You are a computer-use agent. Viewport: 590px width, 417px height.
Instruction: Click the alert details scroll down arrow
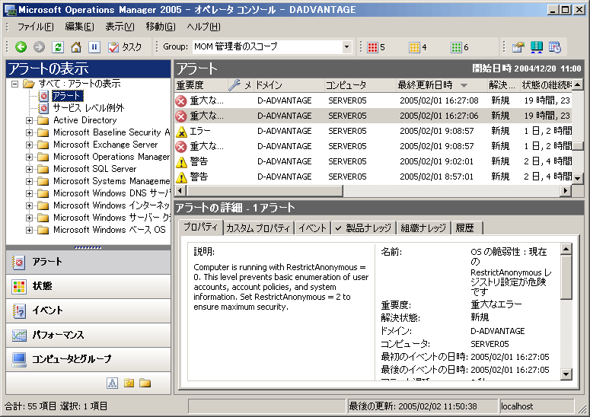pos(566,374)
